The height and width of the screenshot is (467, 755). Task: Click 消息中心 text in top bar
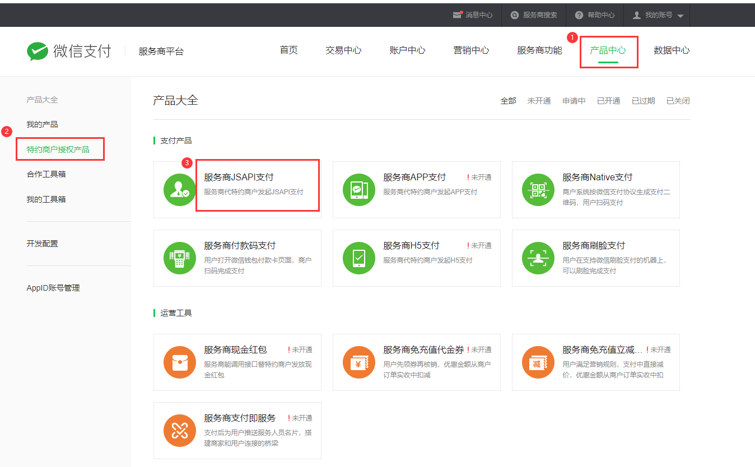(x=479, y=15)
